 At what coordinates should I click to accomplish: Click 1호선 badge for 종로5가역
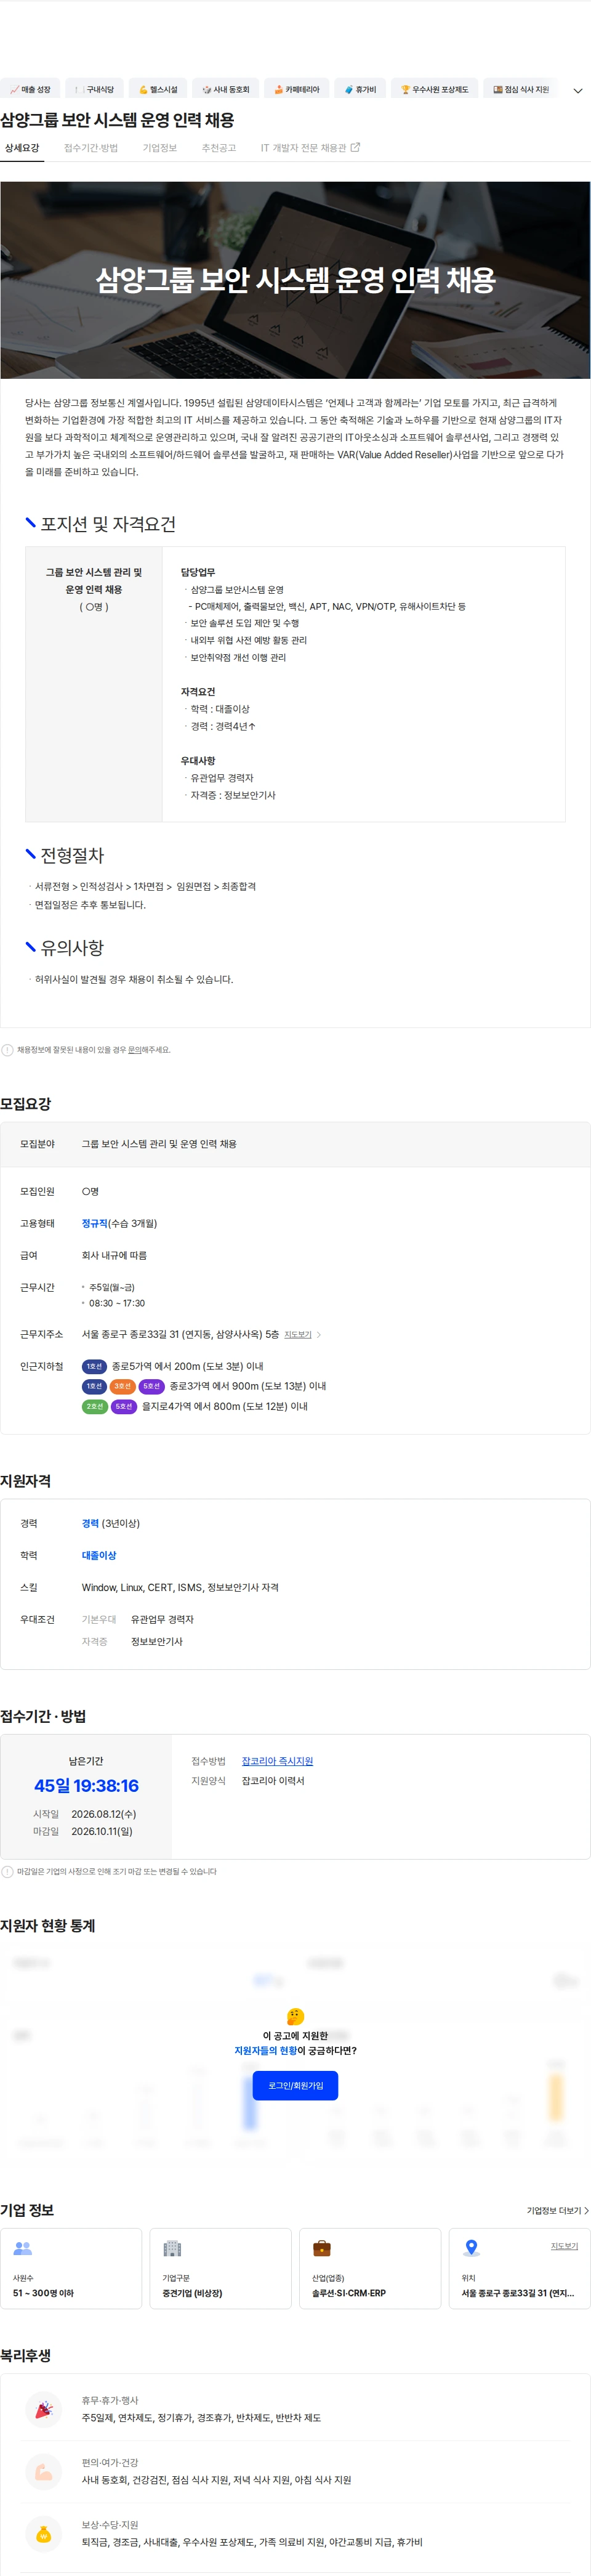(x=94, y=1366)
